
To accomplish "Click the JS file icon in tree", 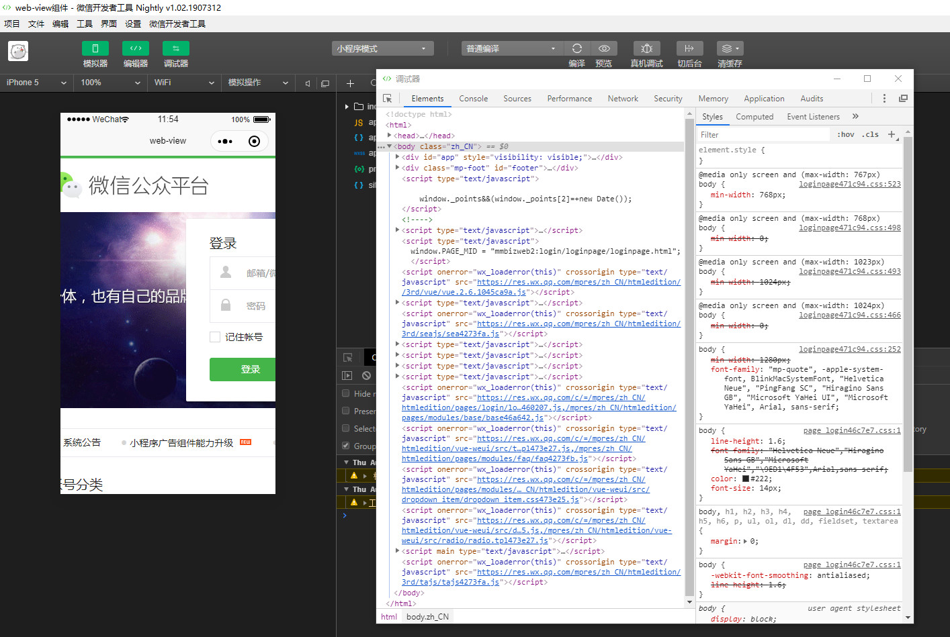I will click(359, 122).
